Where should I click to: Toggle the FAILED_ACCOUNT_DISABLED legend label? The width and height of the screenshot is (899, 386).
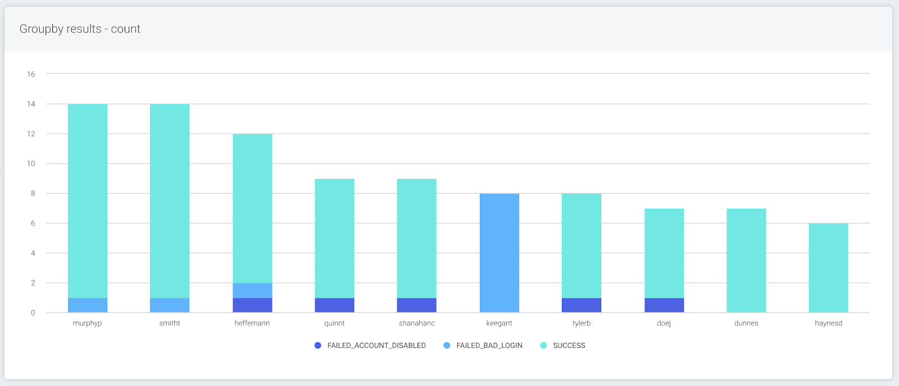pyautogui.click(x=376, y=346)
